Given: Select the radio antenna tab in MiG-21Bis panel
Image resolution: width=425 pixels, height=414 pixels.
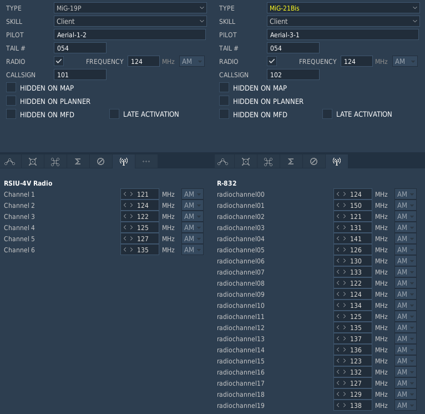Looking at the screenshot, I should 337,162.
